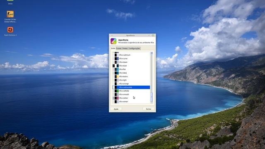Click the theme list scrollbar thumb

point(152,96)
